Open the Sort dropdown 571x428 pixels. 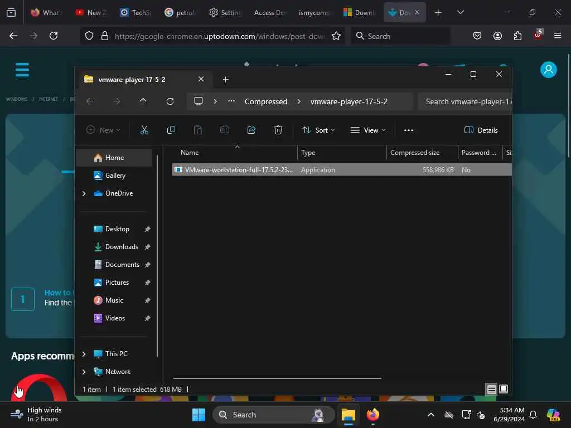(x=318, y=130)
